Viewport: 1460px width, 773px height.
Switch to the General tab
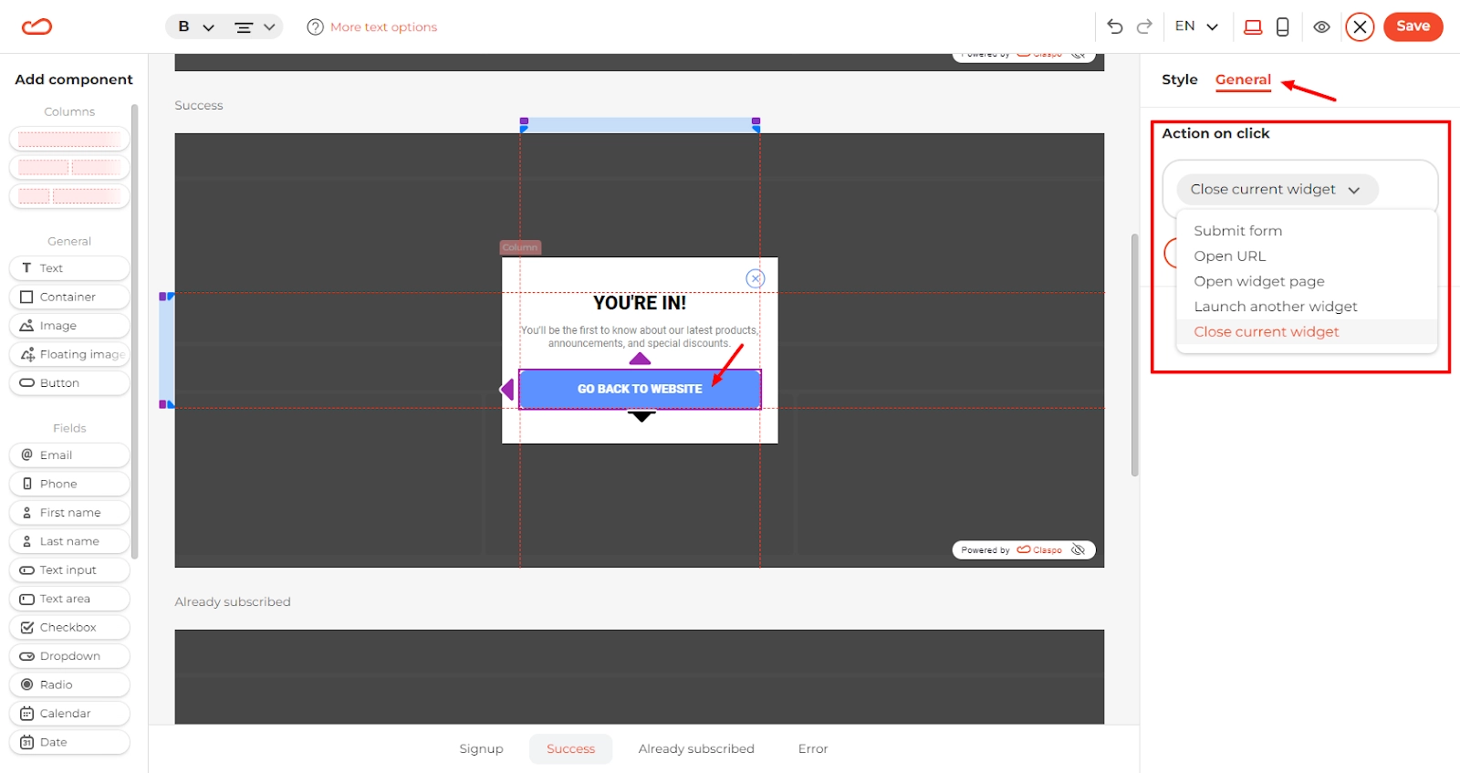tap(1243, 79)
